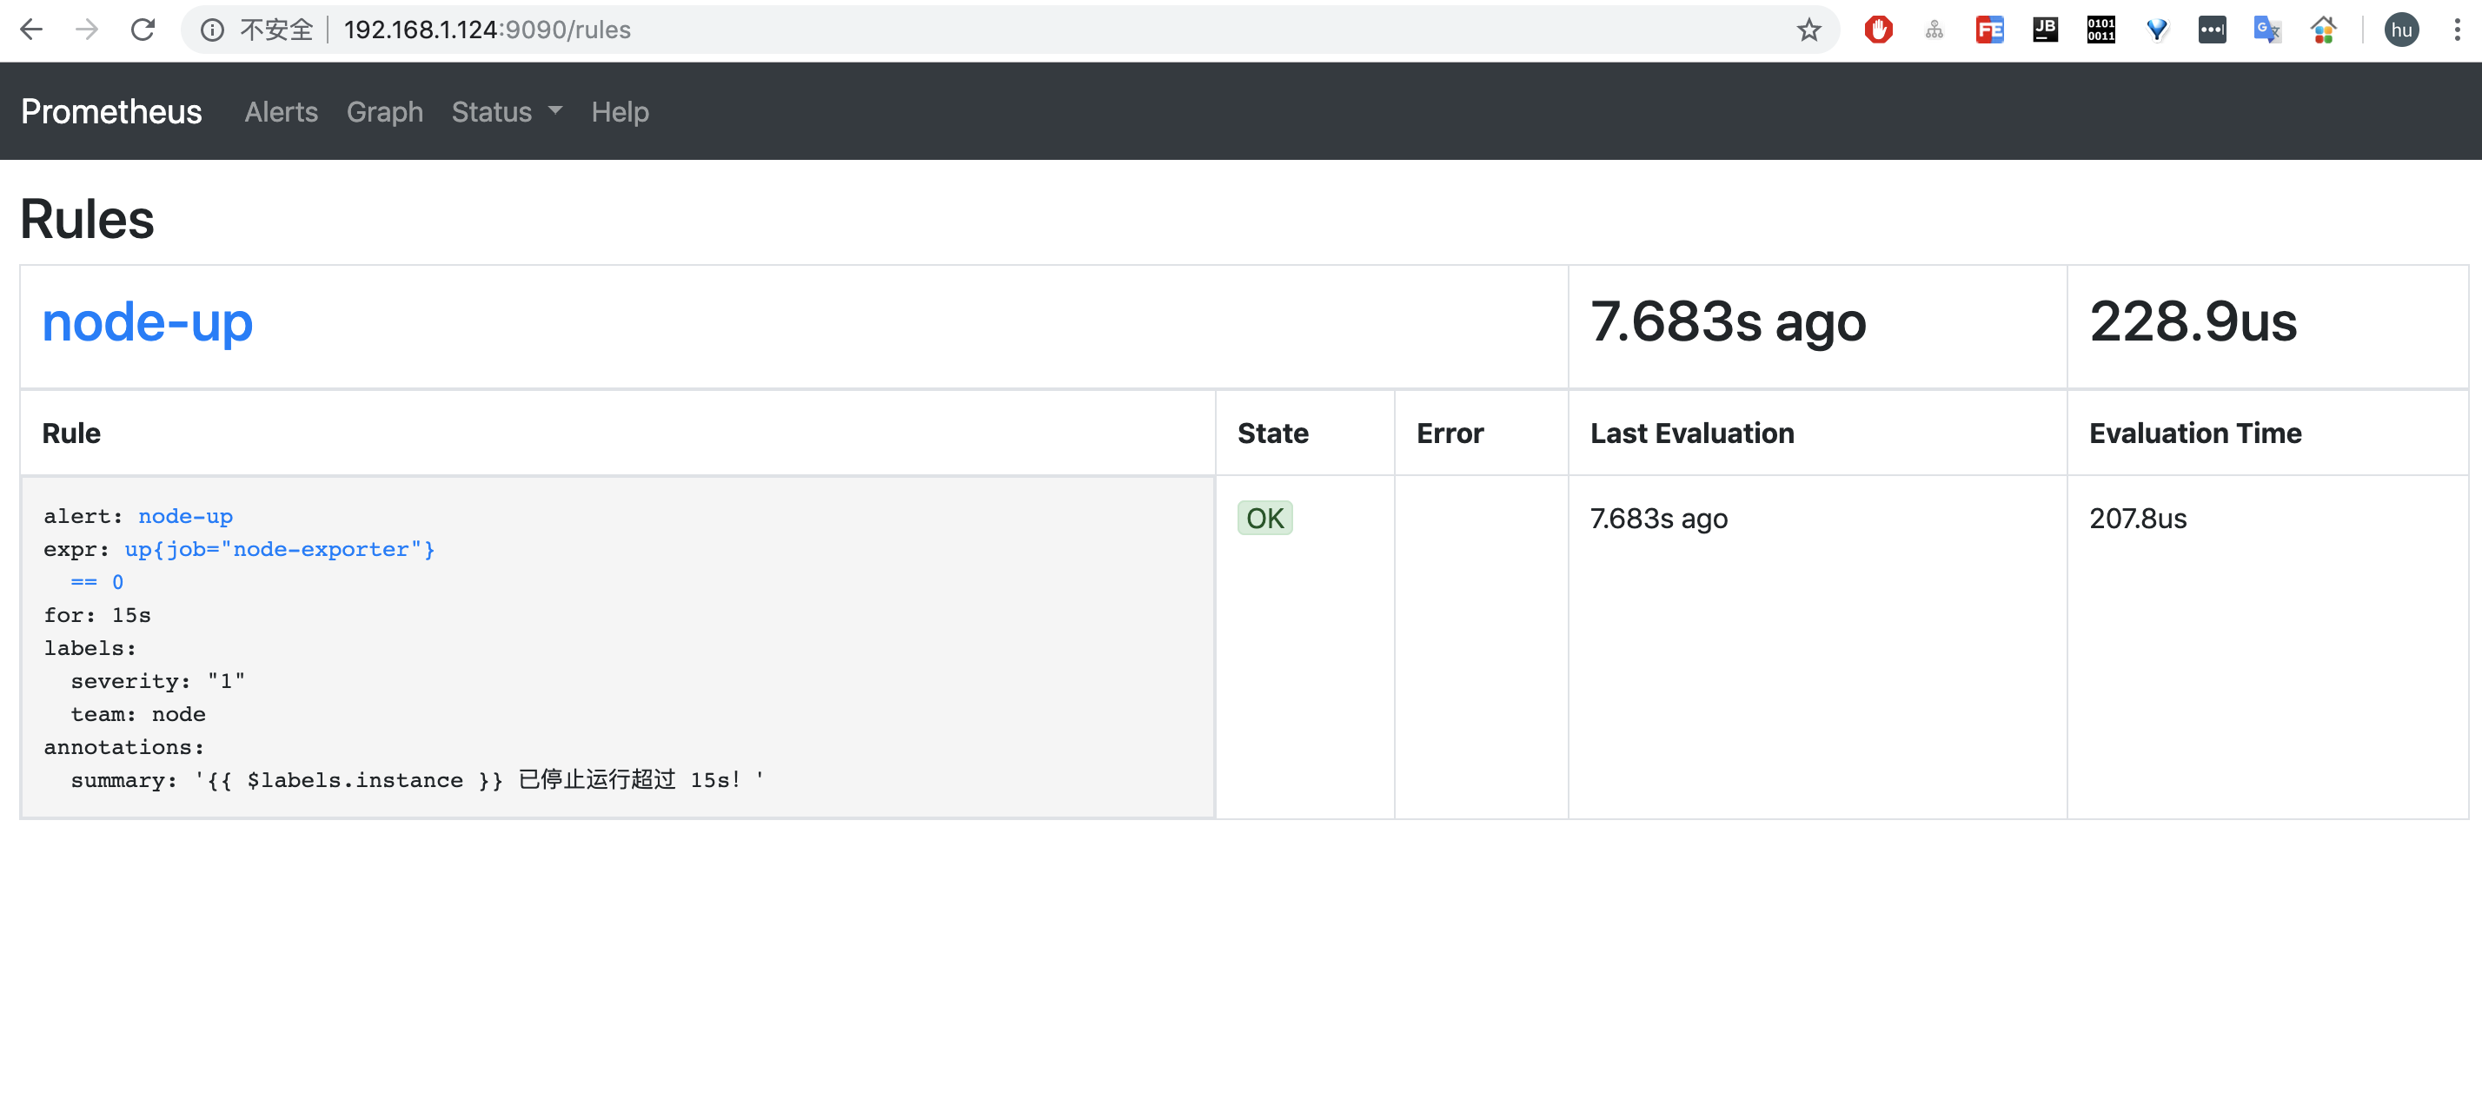Screen dimensions: 2482x1105
Task: Click the JetBrains Toolbox extension icon
Action: pyautogui.click(x=2045, y=30)
